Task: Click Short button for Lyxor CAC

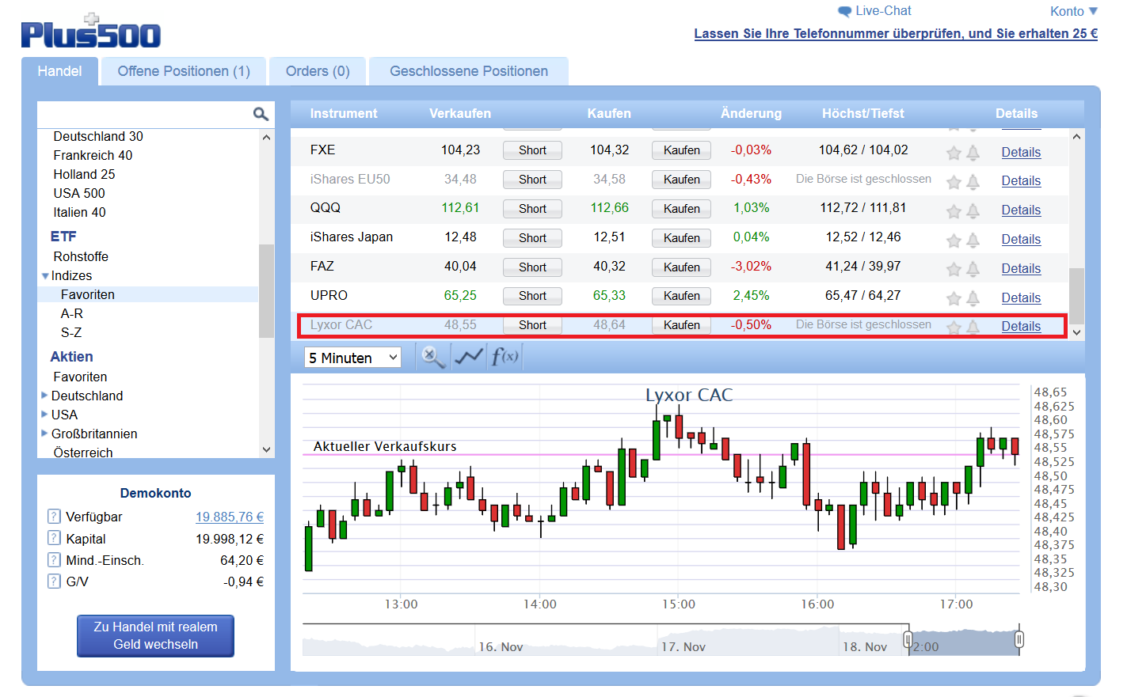Action: click(532, 325)
